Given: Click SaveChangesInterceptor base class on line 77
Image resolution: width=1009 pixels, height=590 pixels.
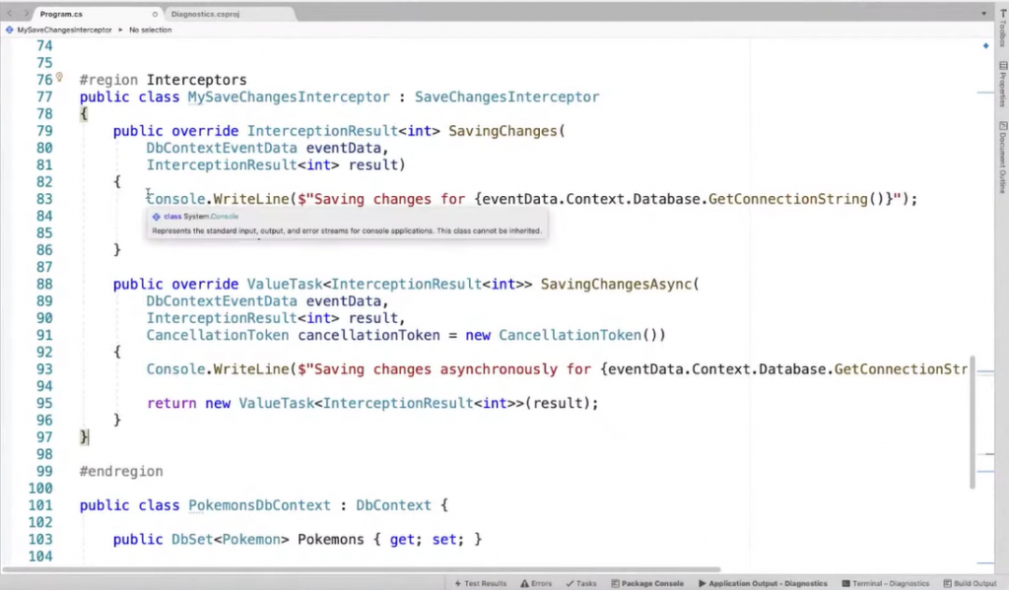Looking at the screenshot, I should (x=506, y=98).
